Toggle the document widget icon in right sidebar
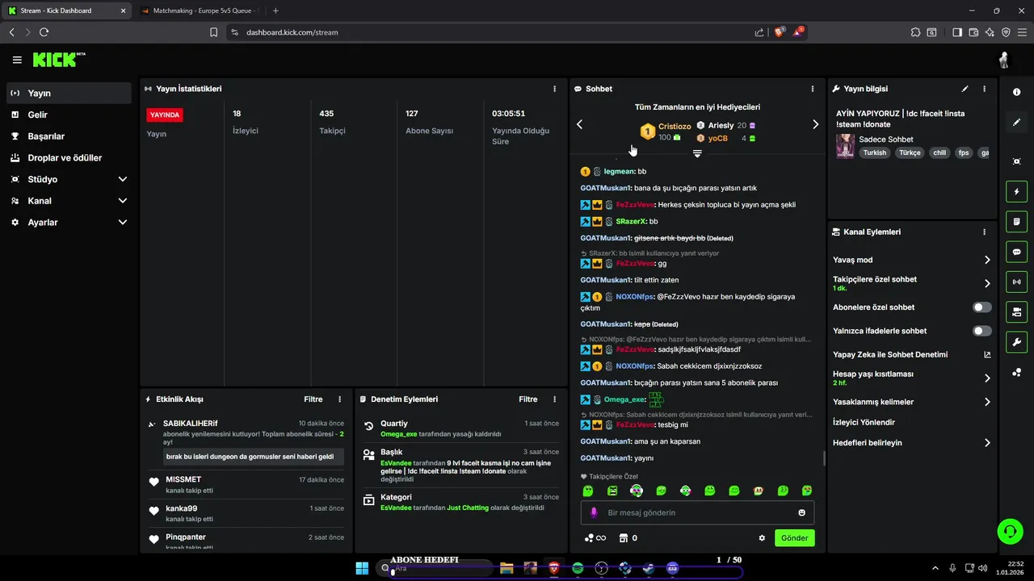Image resolution: width=1034 pixels, height=581 pixels. [1016, 222]
